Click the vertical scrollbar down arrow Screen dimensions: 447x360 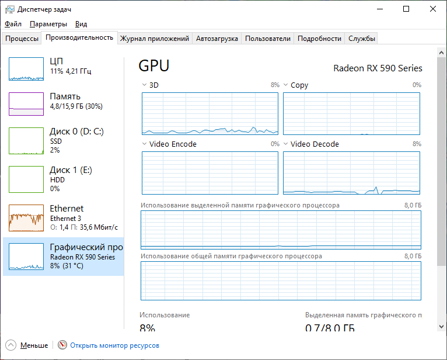click(x=442, y=324)
